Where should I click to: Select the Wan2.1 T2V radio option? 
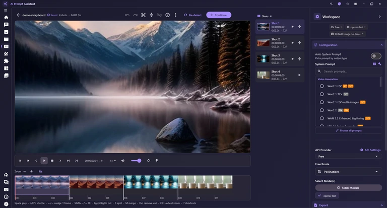pyautogui.click(x=322, y=94)
